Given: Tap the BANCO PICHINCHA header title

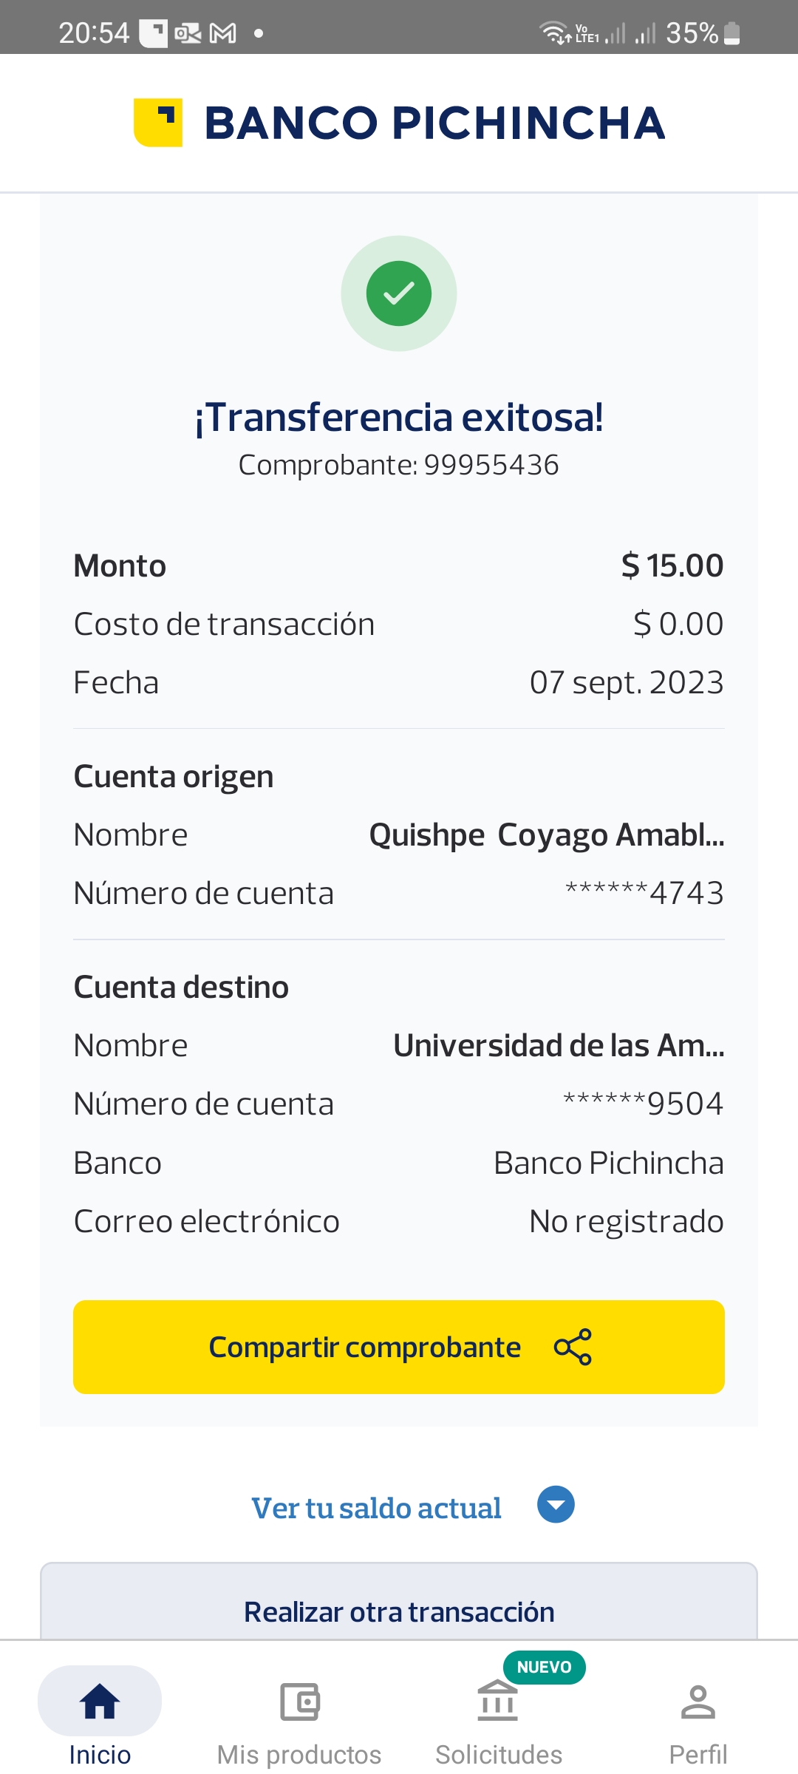Looking at the screenshot, I should coord(434,123).
